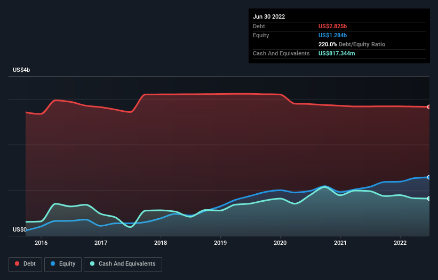Screen dimensions: 438x280
Task: Click the 220.0% Debt/Equity Ratio text
Action: 352,44
